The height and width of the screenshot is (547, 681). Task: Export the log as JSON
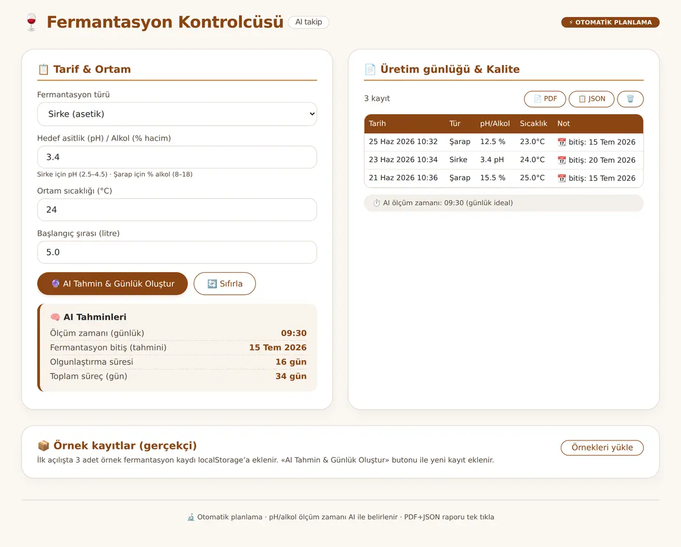pyautogui.click(x=591, y=99)
